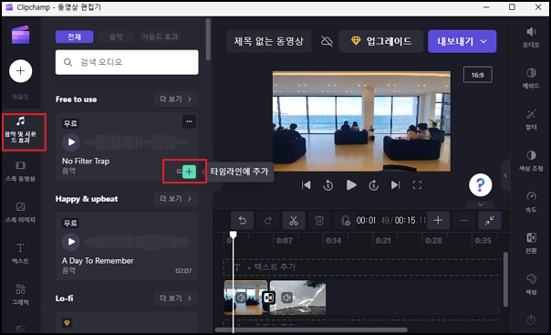Click the timeline horizontal scrollbar

(x=311, y=330)
